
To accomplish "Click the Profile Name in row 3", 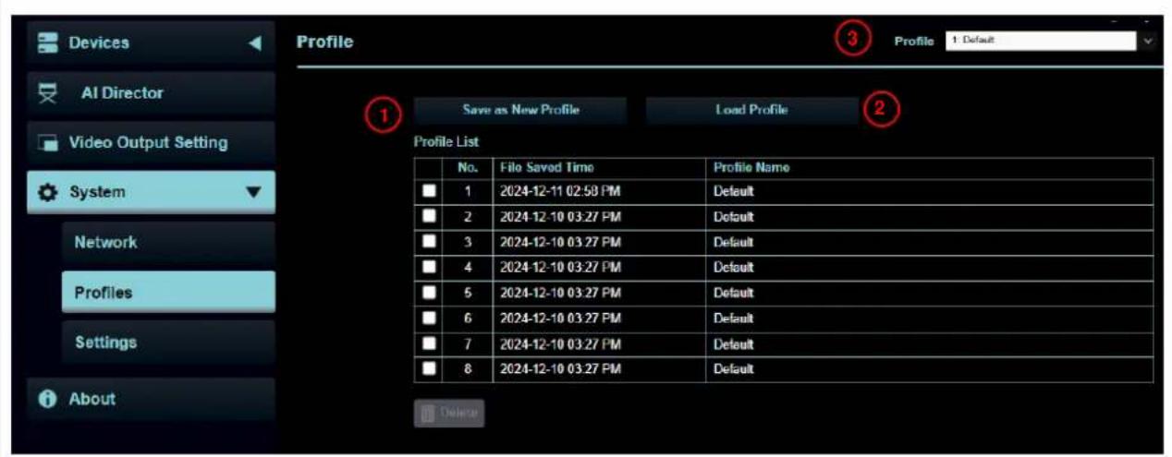I will [733, 242].
